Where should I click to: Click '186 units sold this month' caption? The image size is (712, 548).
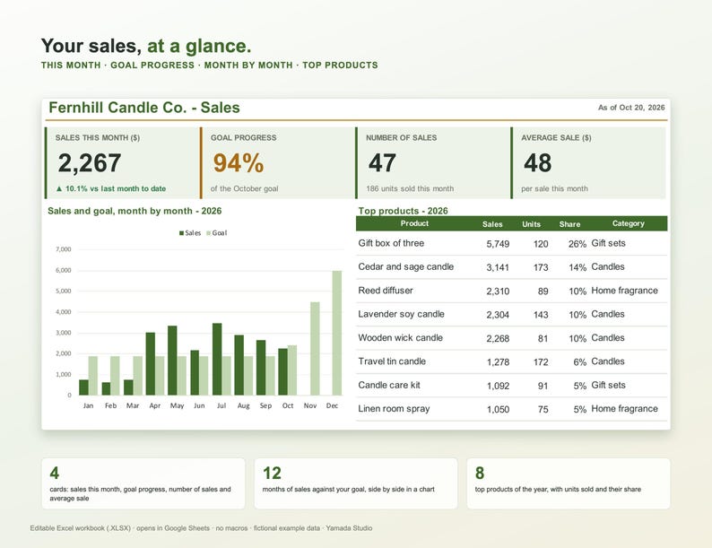(410, 188)
